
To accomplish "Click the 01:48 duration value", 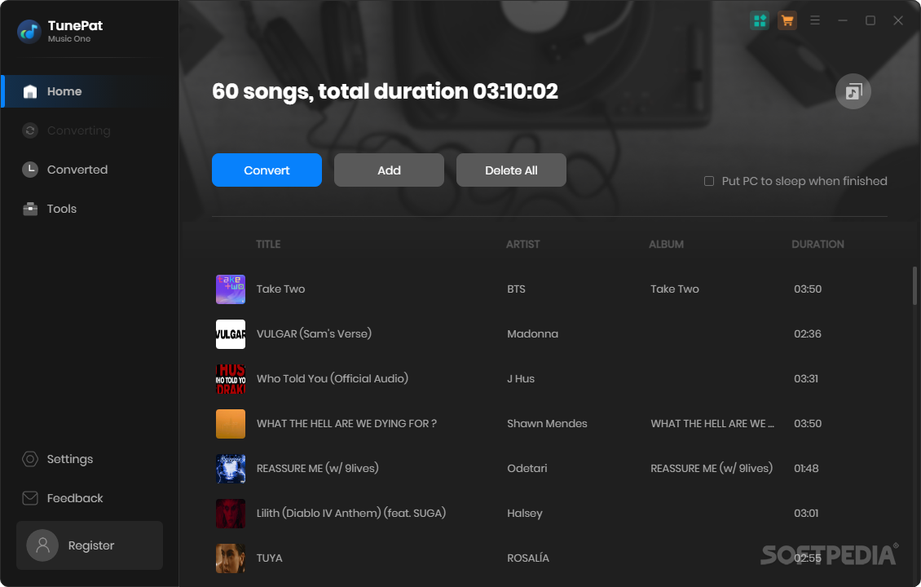I will pos(806,468).
